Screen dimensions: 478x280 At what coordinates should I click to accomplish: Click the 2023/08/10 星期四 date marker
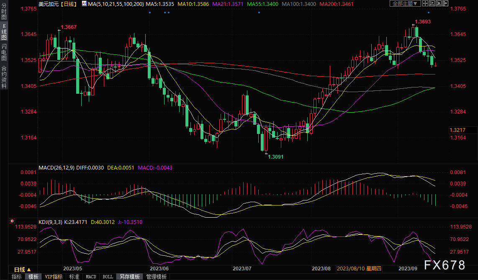pyautogui.click(x=359, y=268)
